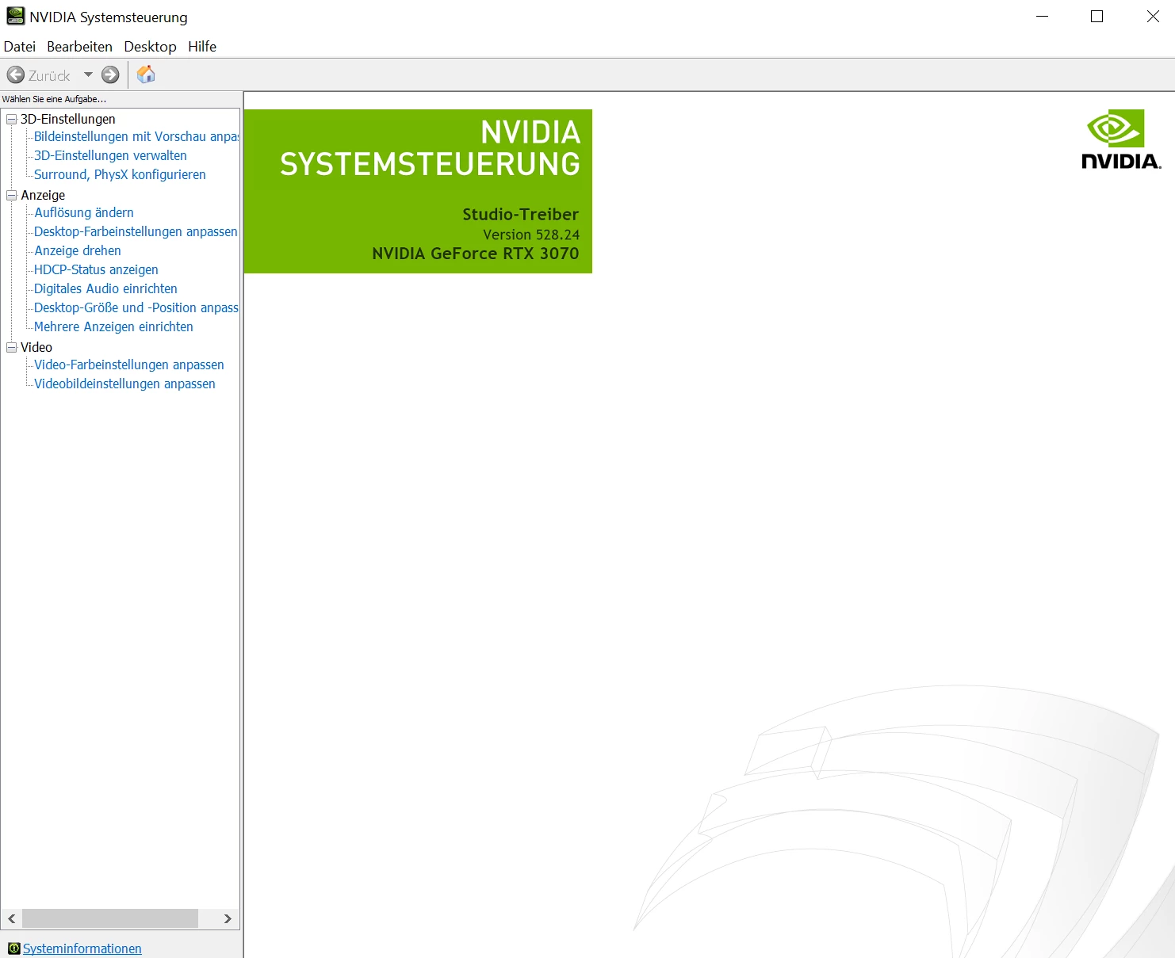The width and height of the screenshot is (1175, 958).
Task: Click the task panel right scroll arrow
Action: 228,918
